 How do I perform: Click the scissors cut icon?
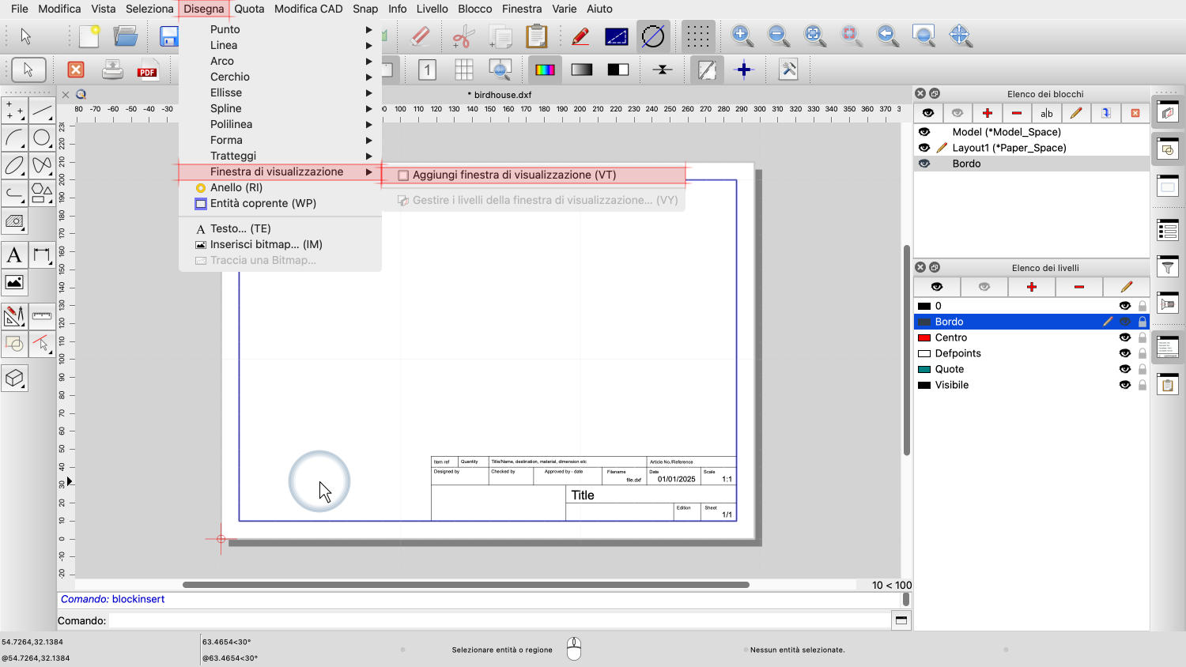tap(463, 36)
